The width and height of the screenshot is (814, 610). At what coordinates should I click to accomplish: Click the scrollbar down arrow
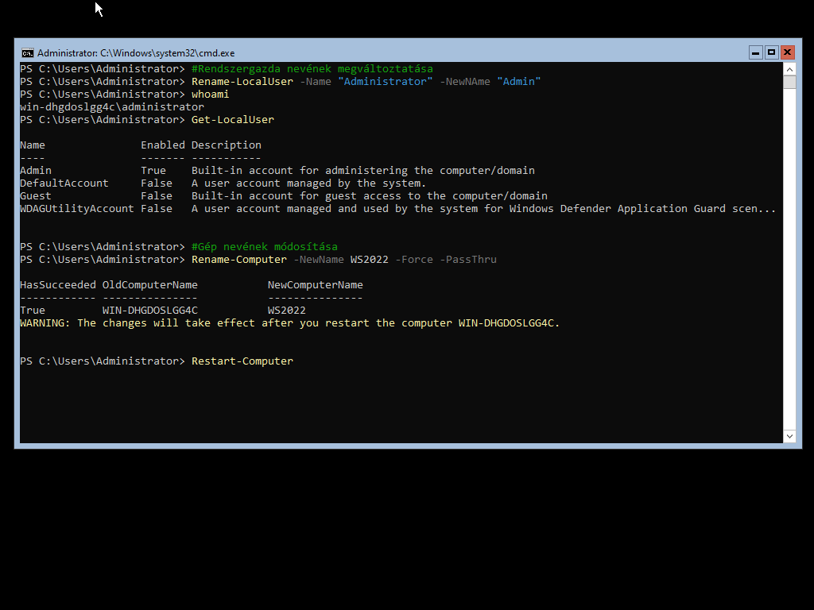click(x=789, y=436)
